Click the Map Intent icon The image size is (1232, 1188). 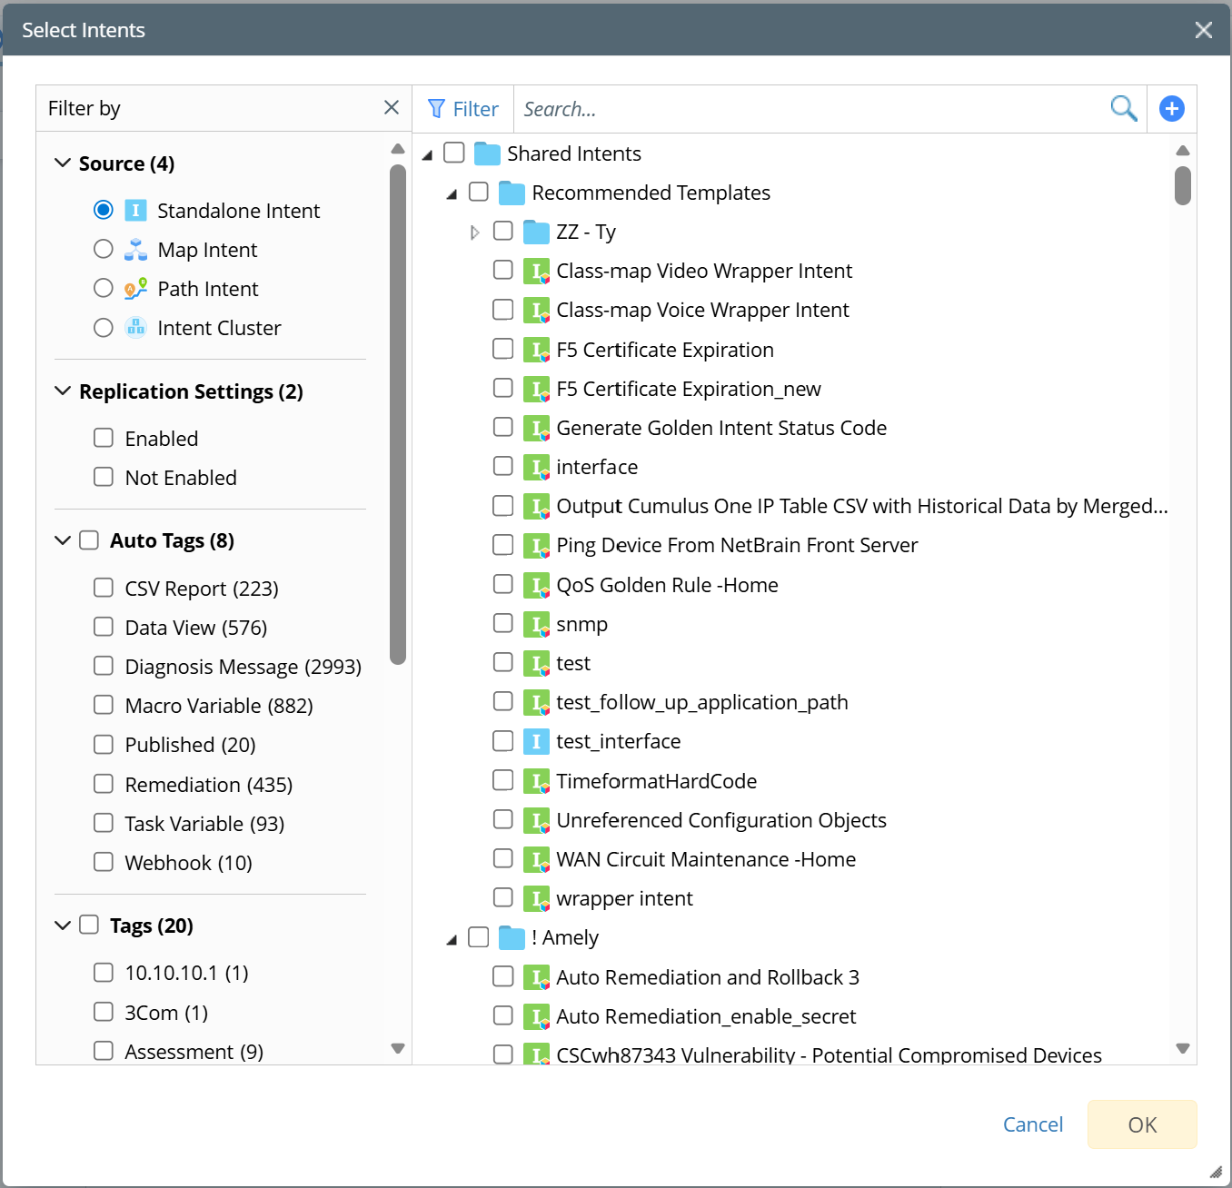tap(135, 250)
